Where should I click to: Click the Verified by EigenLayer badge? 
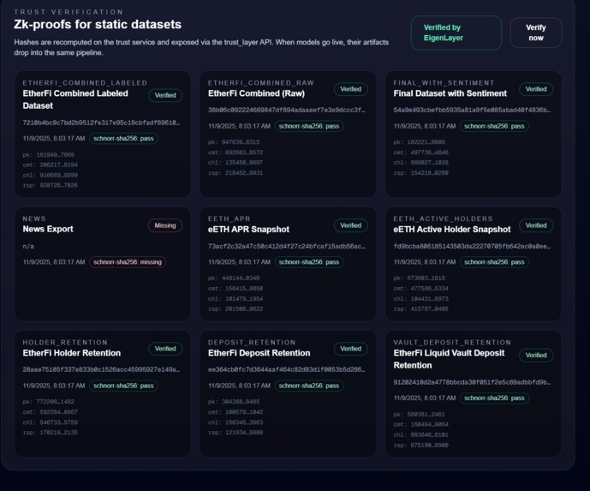[x=456, y=33]
